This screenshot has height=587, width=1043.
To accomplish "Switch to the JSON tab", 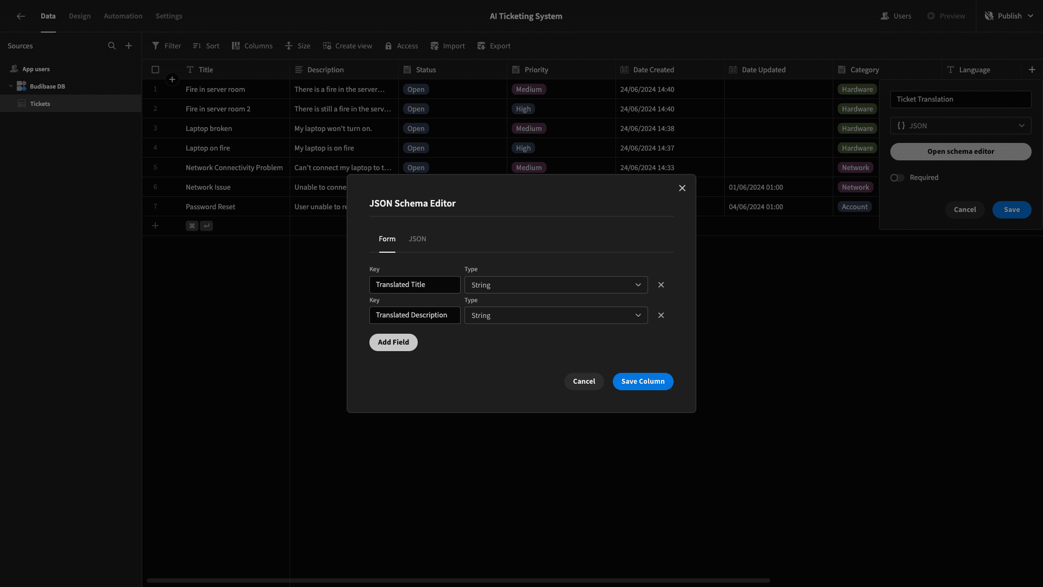I will pyautogui.click(x=417, y=239).
